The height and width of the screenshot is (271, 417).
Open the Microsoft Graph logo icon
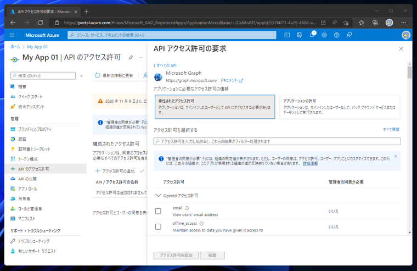tap(158, 77)
